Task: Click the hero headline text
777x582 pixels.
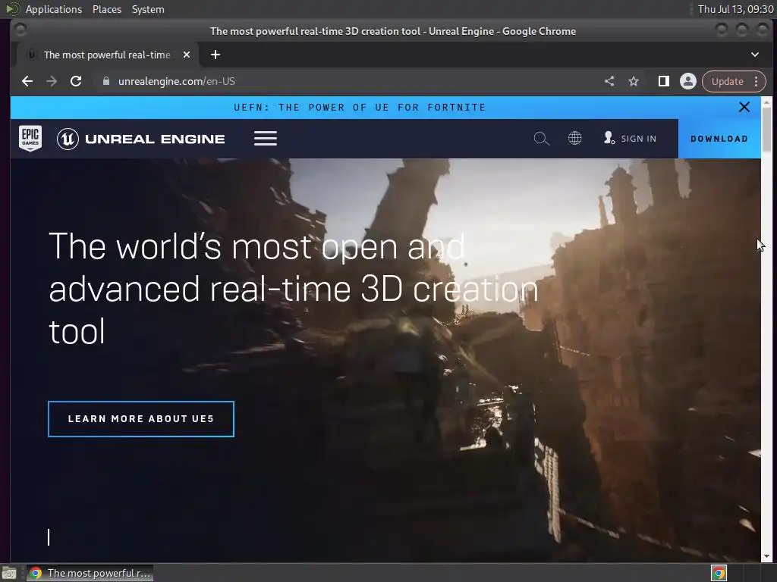Action: pyautogui.click(x=294, y=289)
